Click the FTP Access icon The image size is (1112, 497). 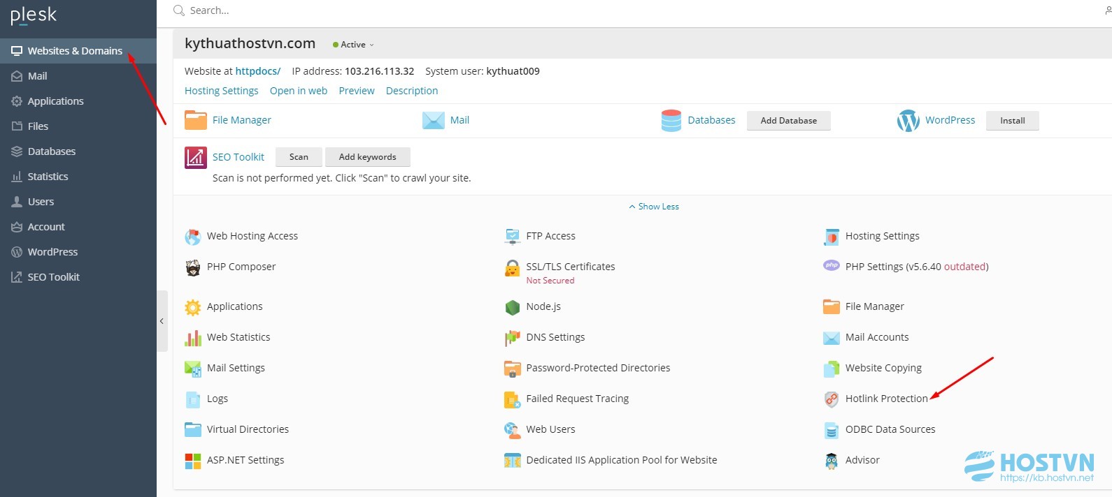point(513,237)
